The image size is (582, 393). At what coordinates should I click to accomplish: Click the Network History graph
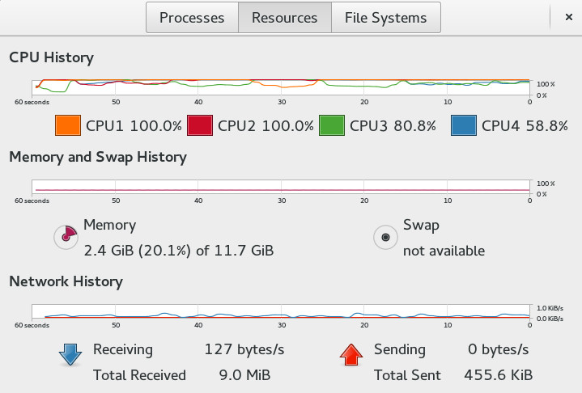[281, 311]
